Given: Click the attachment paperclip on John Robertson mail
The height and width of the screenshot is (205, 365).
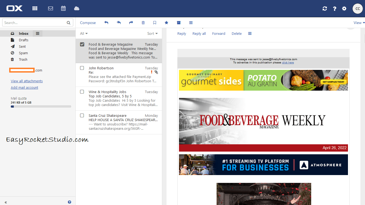Looking at the screenshot, I should pyautogui.click(x=156, y=72).
